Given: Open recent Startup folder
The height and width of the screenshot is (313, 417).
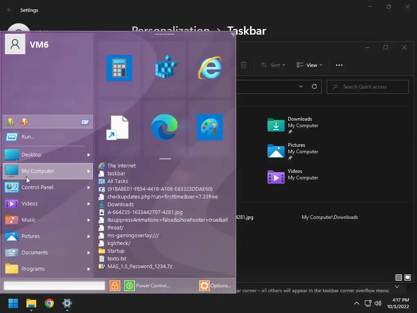Looking at the screenshot, I should tap(112, 251).
